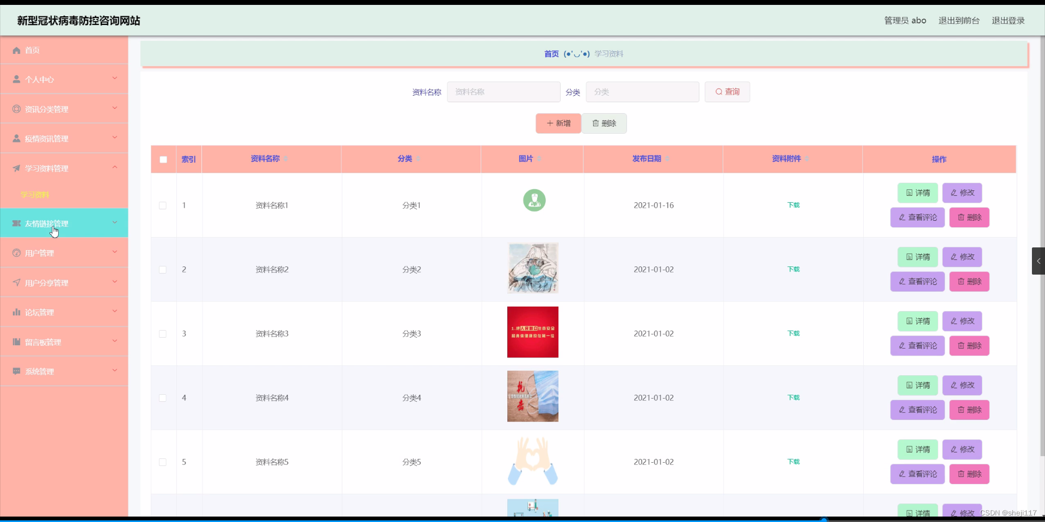This screenshot has width=1045, height=522.
Task: Click the 友情链接管理 ticket icon
Action: coord(16,223)
